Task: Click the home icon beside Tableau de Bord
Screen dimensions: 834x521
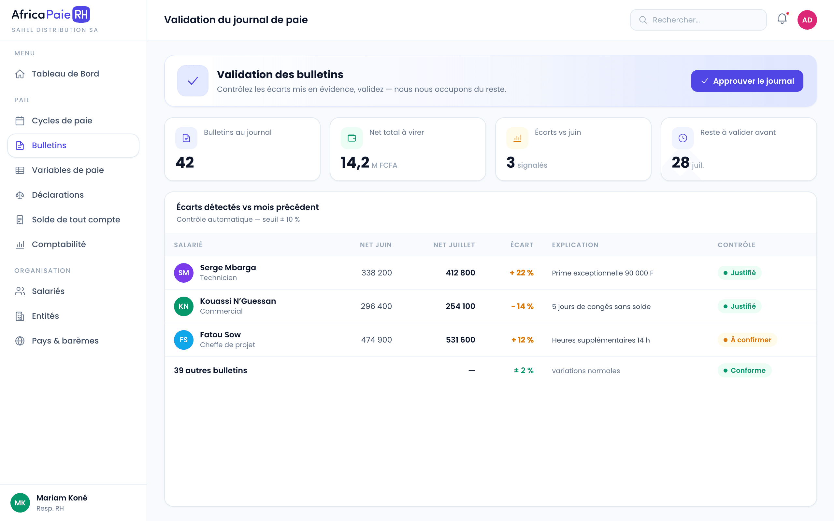Action: coord(20,74)
